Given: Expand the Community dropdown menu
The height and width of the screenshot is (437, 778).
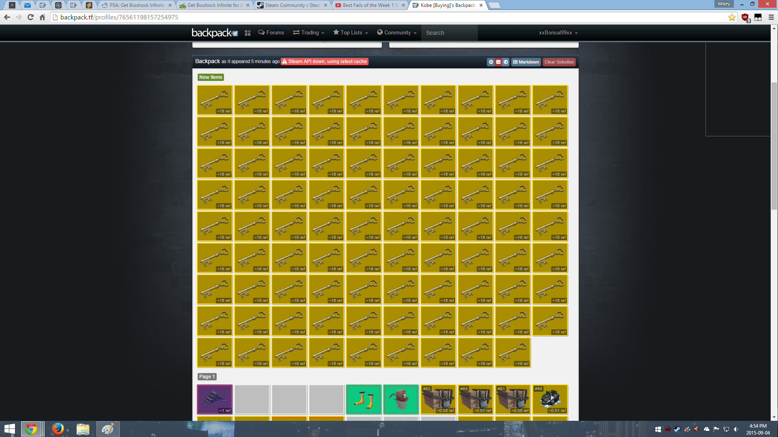Looking at the screenshot, I should point(396,32).
